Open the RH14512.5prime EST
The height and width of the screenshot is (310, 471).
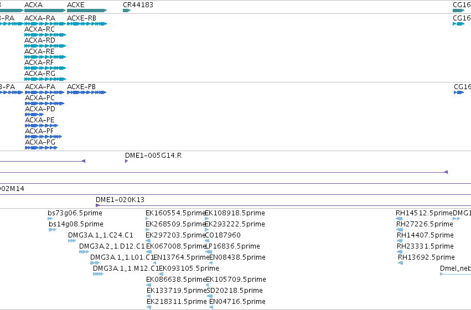pyautogui.click(x=399, y=219)
